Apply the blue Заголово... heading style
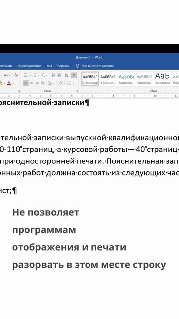The width and height of the screenshot is (179, 319). point(126,79)
